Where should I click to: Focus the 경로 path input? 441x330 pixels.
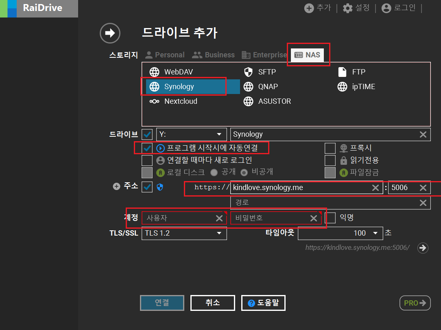coord(330,203)
